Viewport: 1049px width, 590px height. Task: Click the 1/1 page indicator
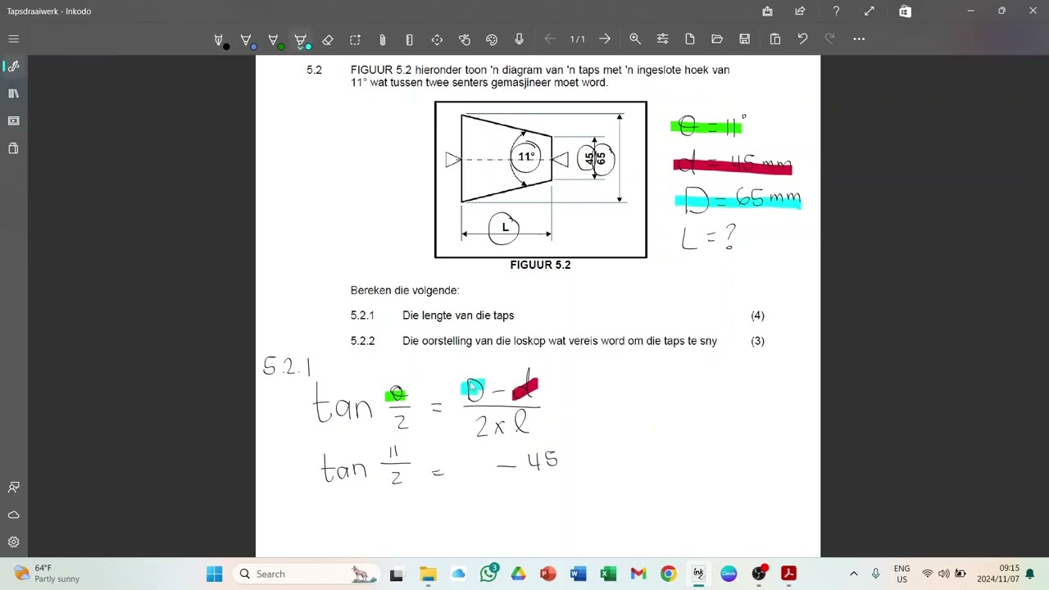coord(578,39)
